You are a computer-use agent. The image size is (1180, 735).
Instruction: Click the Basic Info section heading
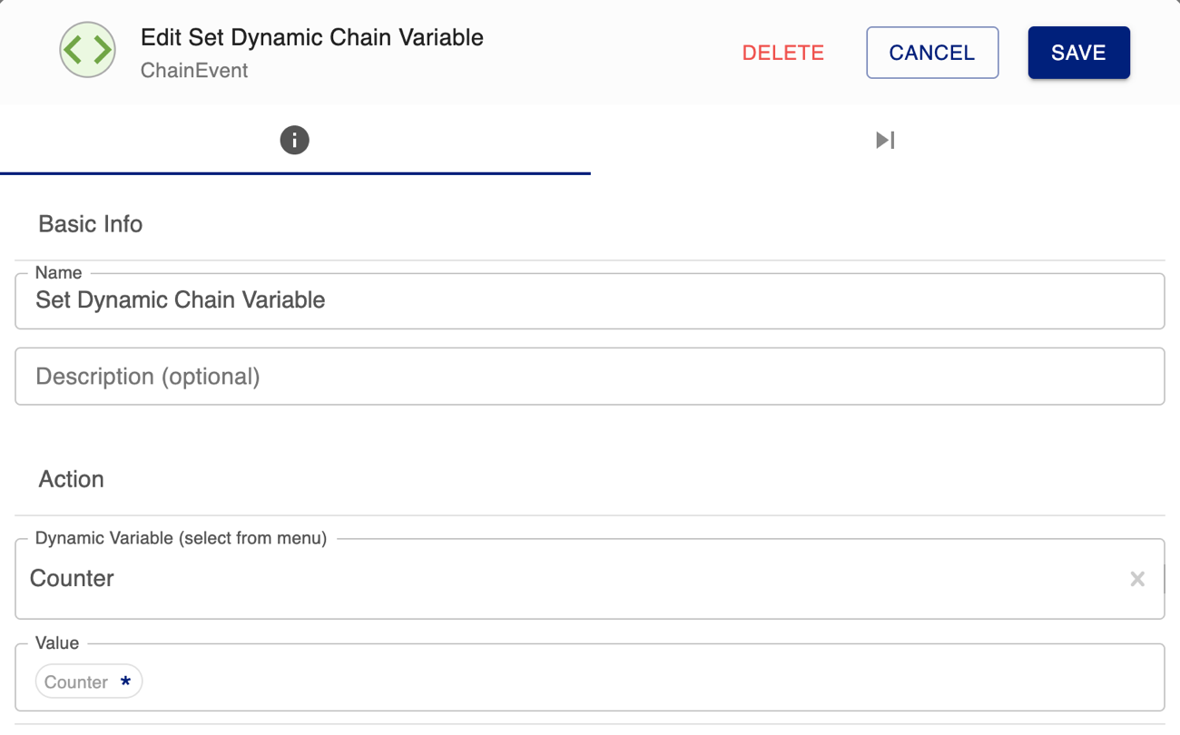coord(91,224)
